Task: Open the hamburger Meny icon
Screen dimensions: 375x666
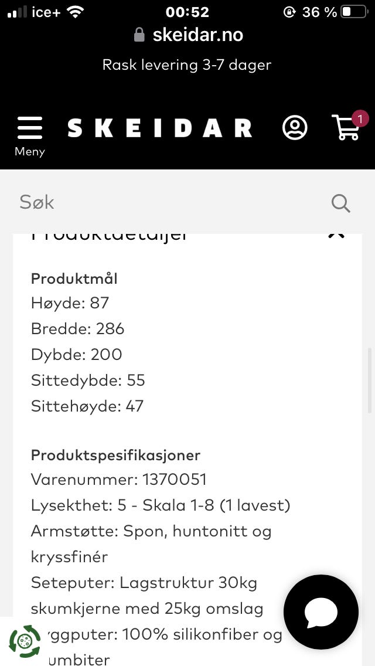Action: pyautogui.click(x=29, y=127)
